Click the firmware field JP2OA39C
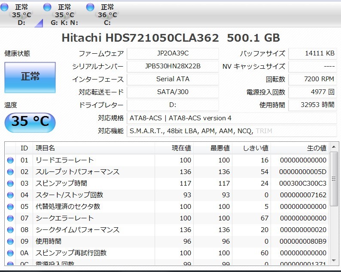Image resolution: width=341 pixels, height=272 pixels. click(173, 54)
